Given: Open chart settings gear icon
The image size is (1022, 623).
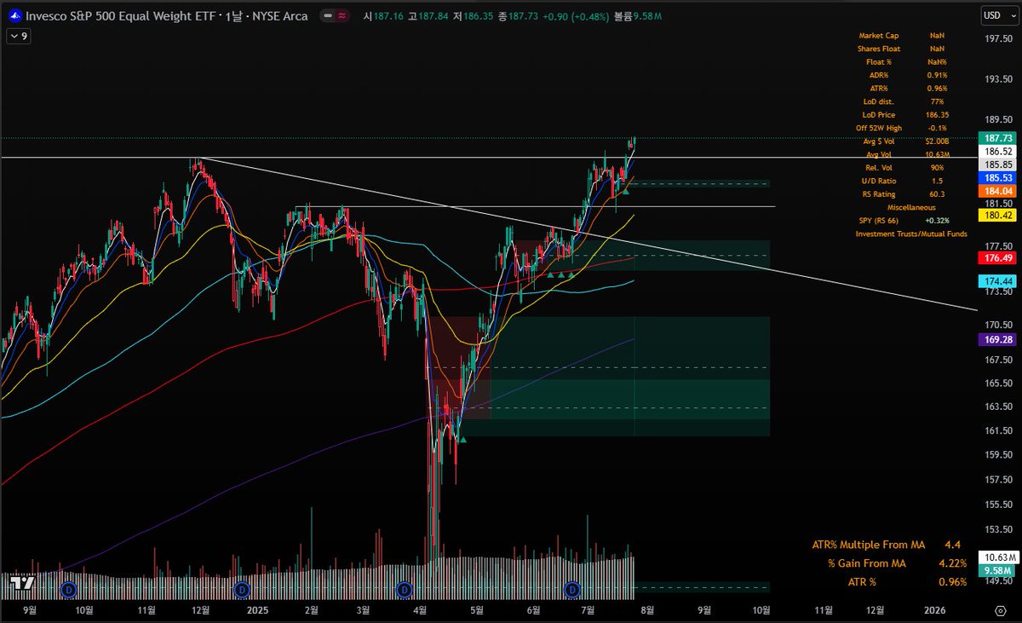Looking at the screenshot, I should [1001, 610].
